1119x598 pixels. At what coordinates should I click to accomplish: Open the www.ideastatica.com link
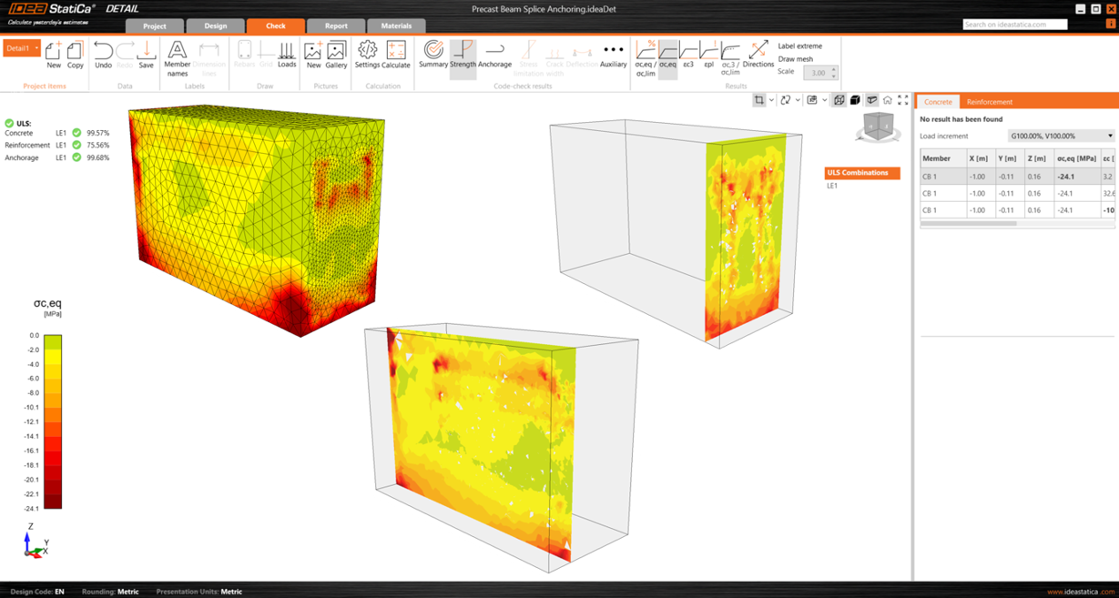(x=1080, y=592)
